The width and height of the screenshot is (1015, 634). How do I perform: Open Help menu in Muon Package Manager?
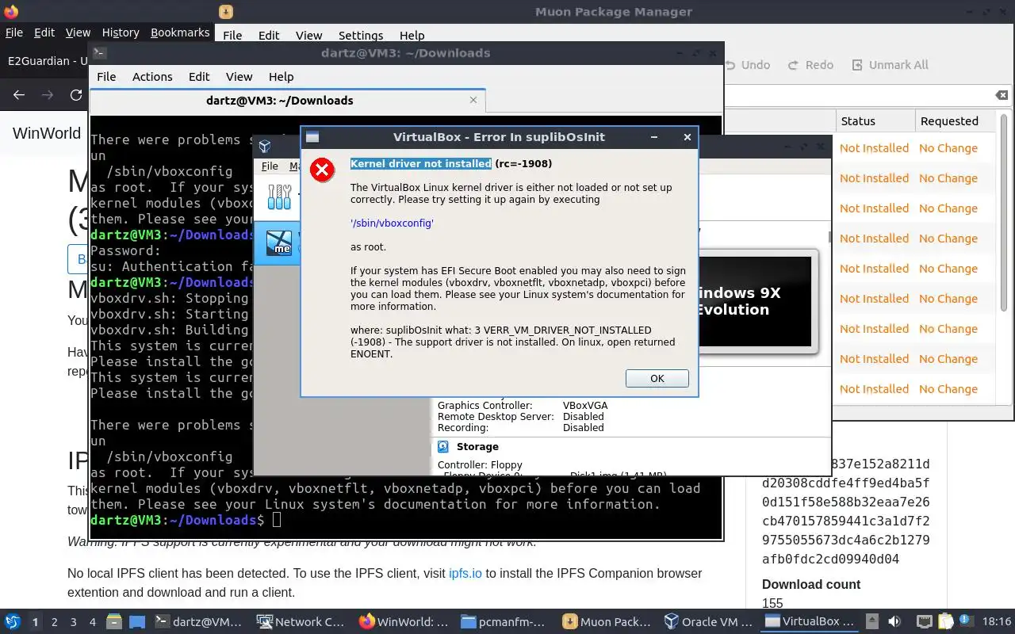click(412, 36)
